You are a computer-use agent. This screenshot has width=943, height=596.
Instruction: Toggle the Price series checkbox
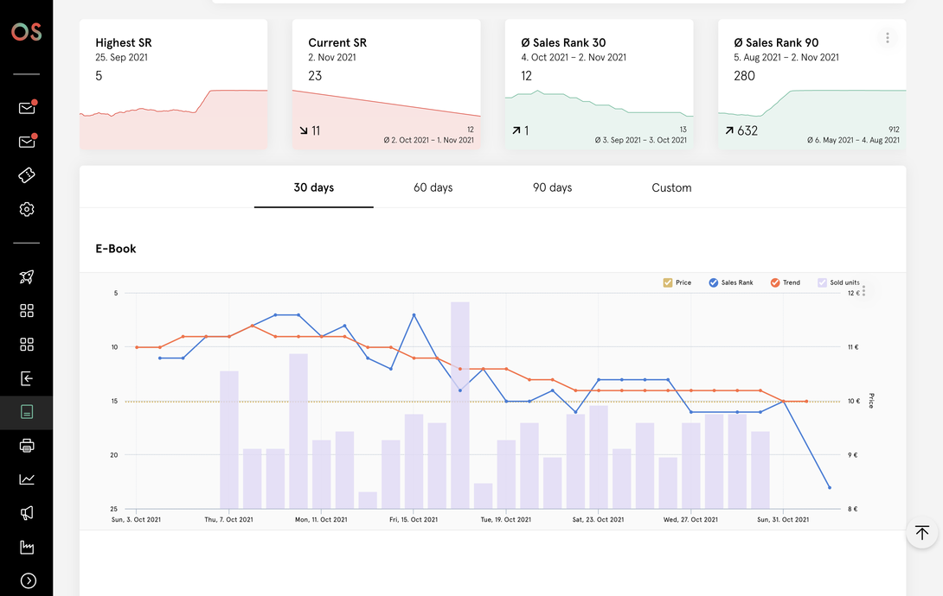(x=667, y=282)
